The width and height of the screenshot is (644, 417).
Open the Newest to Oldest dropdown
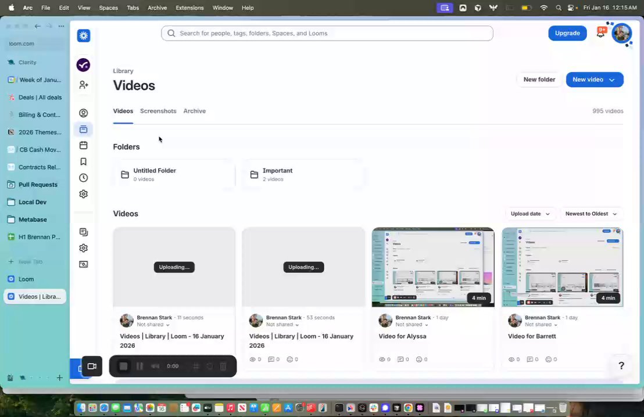click(x=591, y=214)
